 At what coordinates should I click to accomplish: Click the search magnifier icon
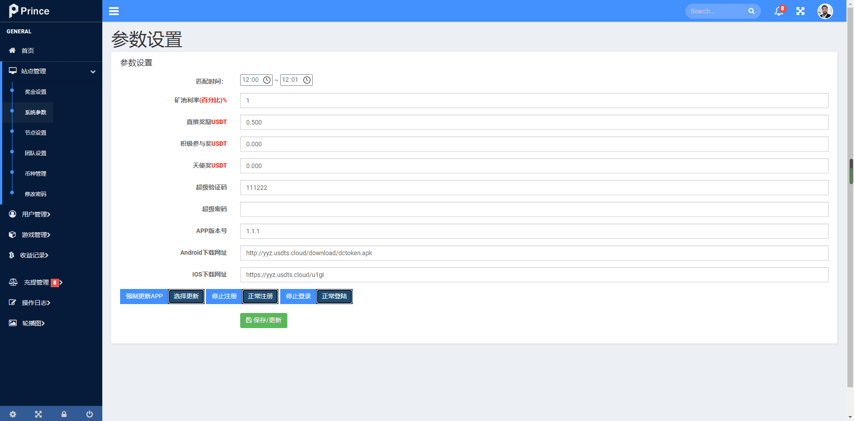(x=751, y=11)
